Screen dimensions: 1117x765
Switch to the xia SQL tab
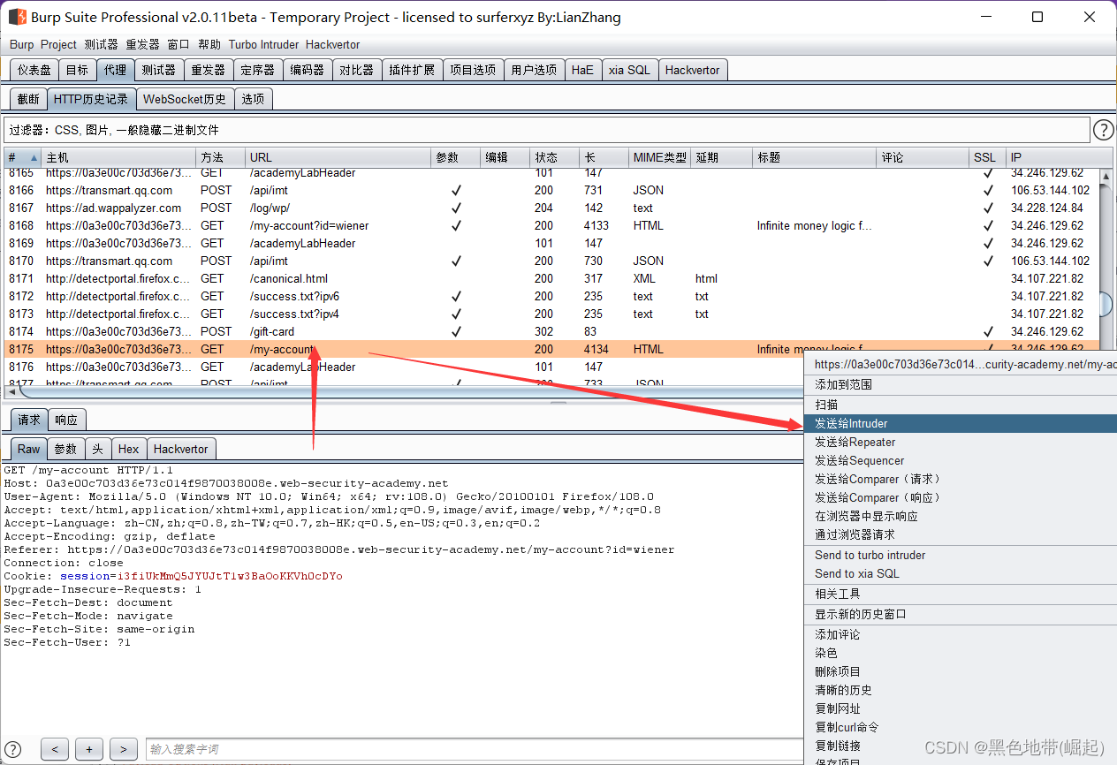[x=629, y=70]
